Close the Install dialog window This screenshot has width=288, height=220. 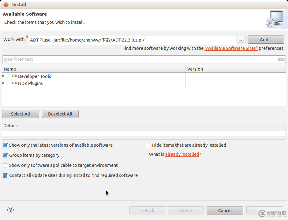tap(6, 5)
